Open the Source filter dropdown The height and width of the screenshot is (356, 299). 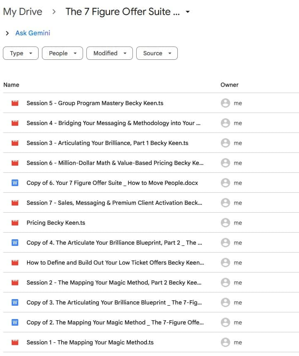coord(157,53)
